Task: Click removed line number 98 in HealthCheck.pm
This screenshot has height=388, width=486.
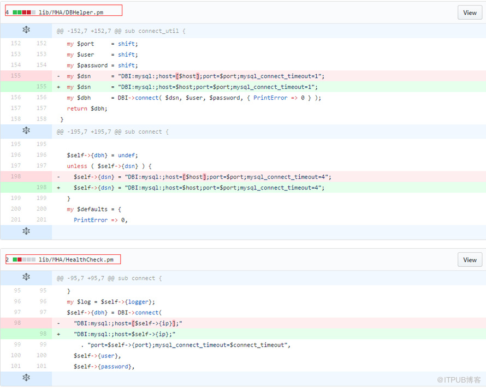Action: pyautogui.click(x=17, y=323)
